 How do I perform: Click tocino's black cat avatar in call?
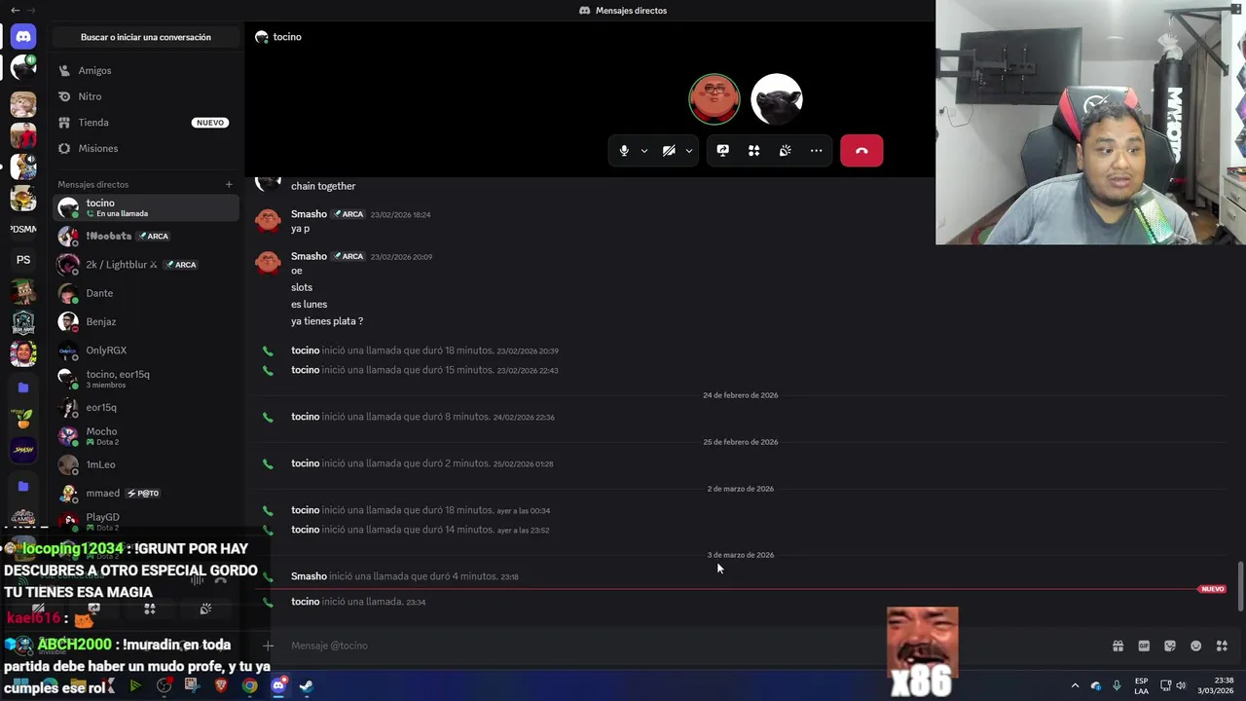coord(777,98)
